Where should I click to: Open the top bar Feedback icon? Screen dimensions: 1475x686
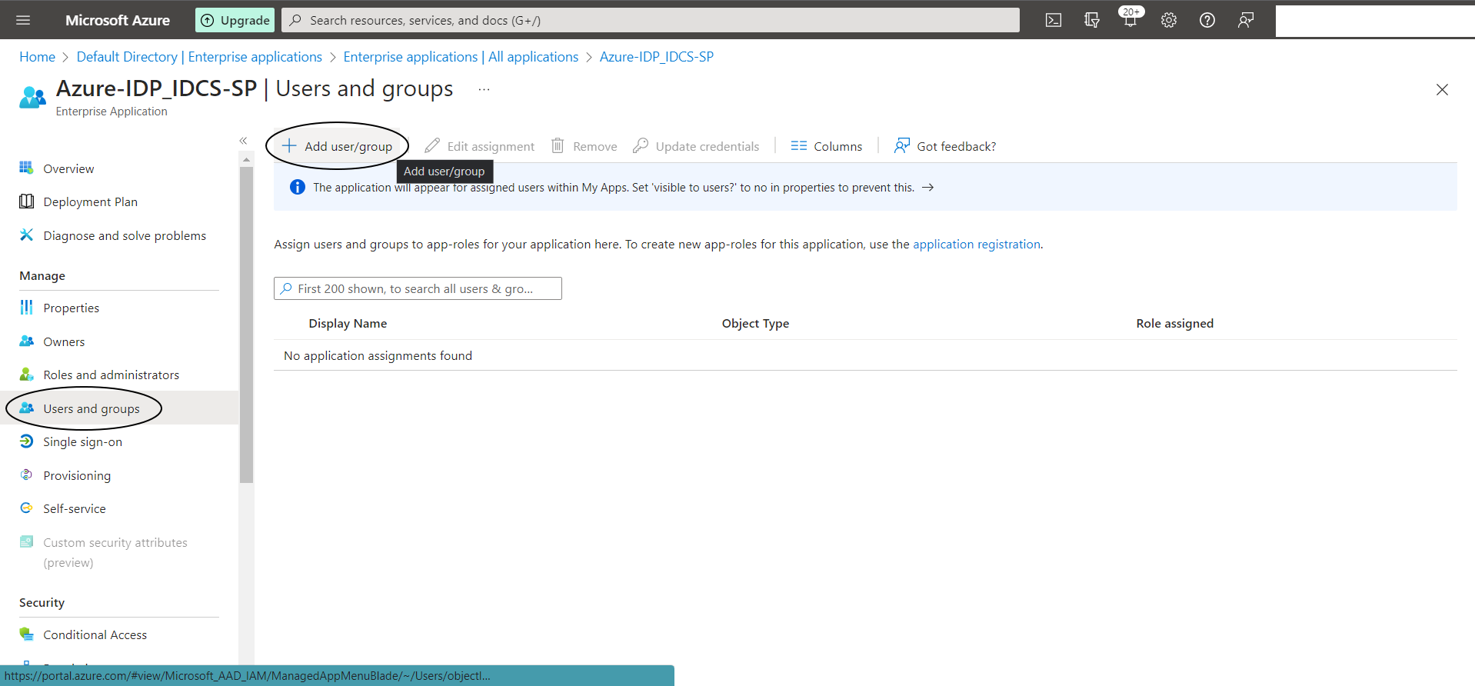point(1246,20)
